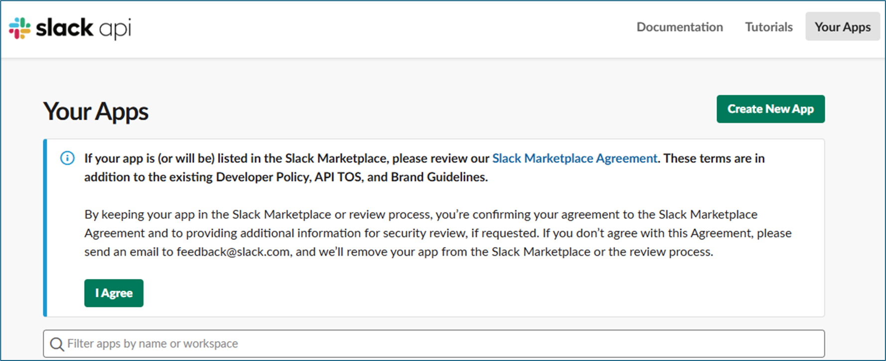Click the Your Apps page heading

[96, 111]
